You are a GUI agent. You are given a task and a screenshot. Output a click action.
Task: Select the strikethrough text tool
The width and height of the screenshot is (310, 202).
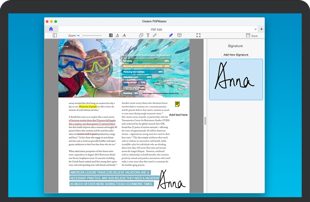124,35
